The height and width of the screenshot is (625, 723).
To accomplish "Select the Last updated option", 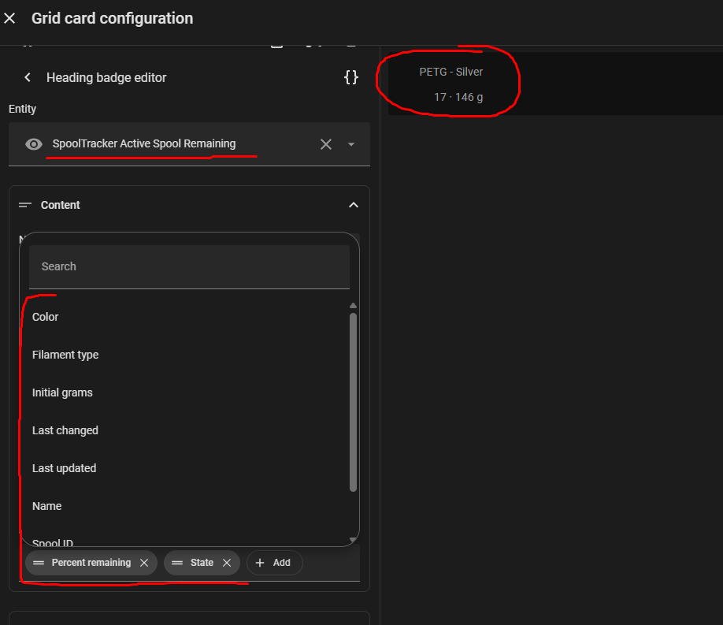I will pyautogui.click(x=64, y=468).
